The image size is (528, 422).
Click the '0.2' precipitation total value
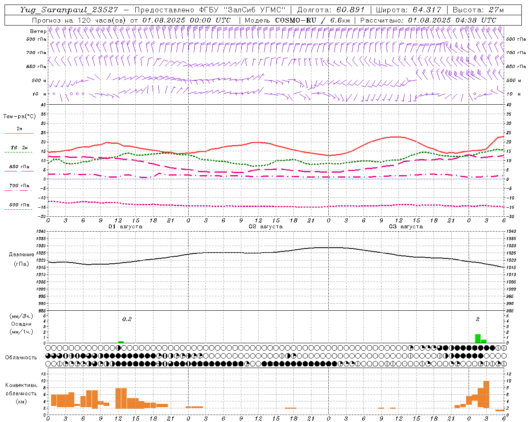point(127,319)
